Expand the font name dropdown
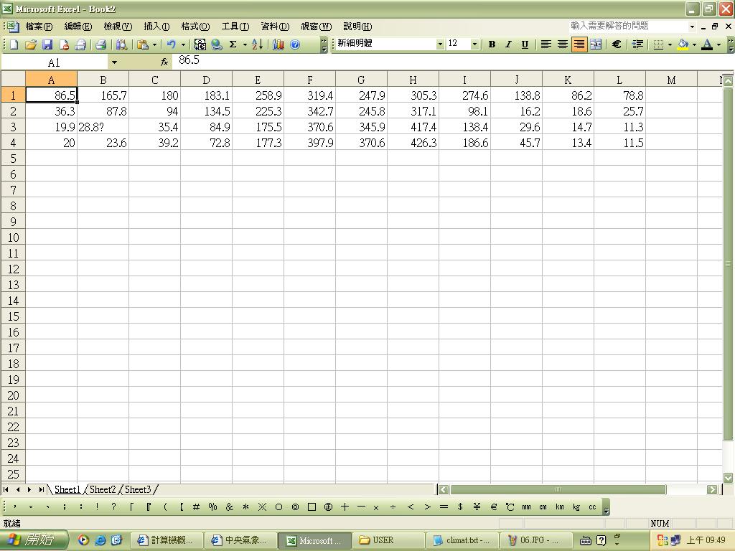This screenshot has width=735, height=551. click(440, 44)
